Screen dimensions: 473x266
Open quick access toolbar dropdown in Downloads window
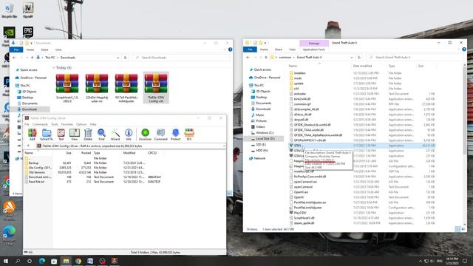tap(31, 43)
